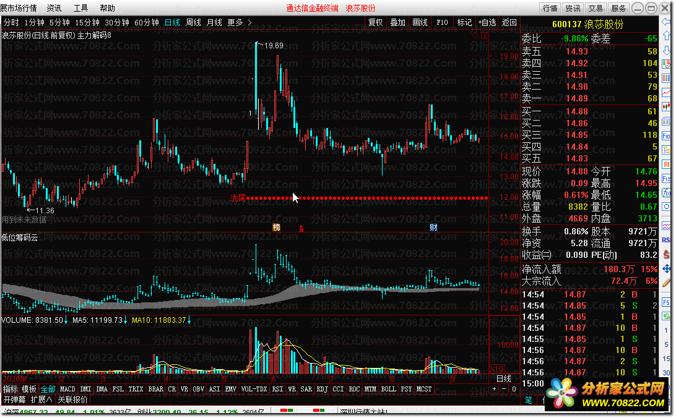Click the plus zoom-in button near 日线 label
Screen dimensions: 676x418
click(x=495, y=389)
